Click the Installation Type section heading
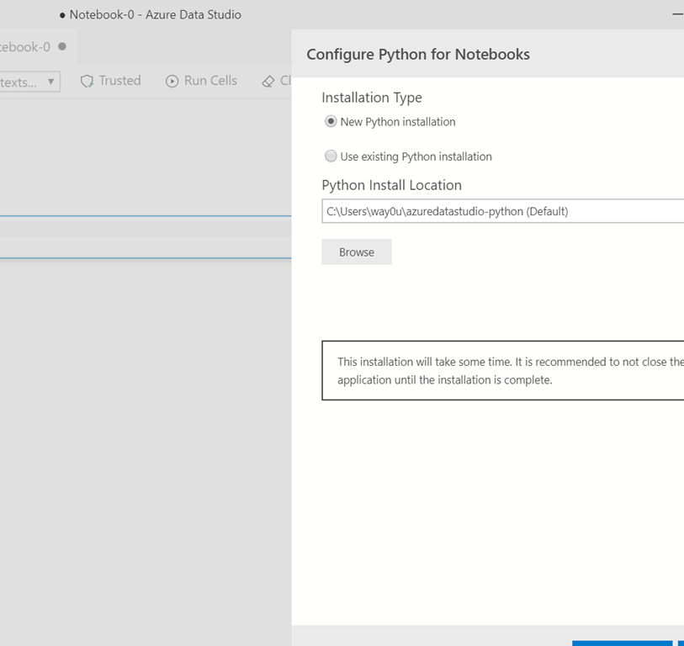 click(x=372, y=98)
